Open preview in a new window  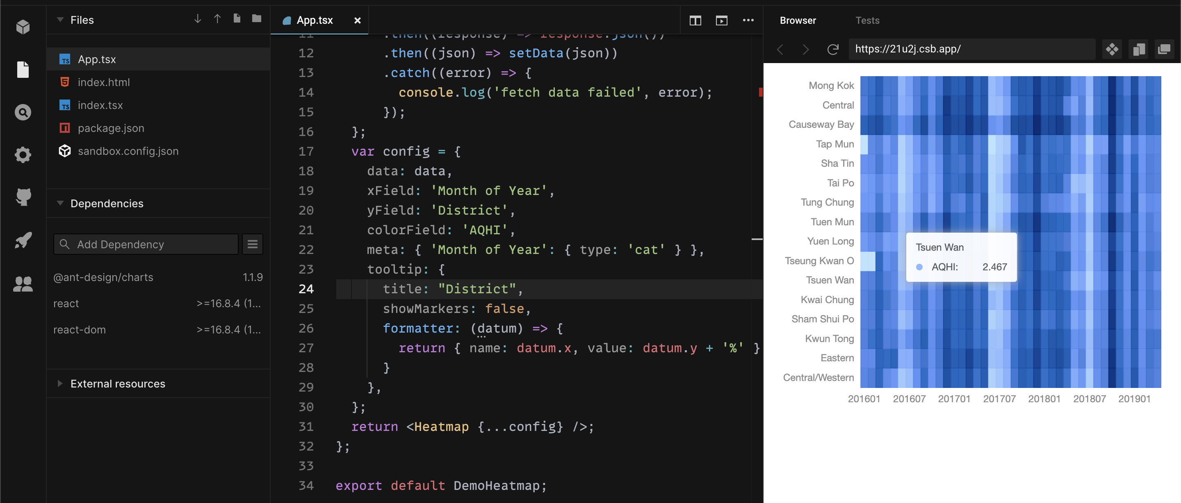(x=721, y=20)
